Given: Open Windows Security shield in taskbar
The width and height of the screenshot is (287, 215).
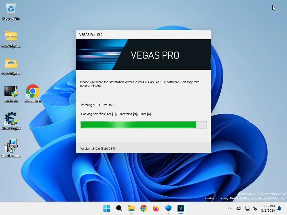Looking at the screenshot, I should click(168, 208).
